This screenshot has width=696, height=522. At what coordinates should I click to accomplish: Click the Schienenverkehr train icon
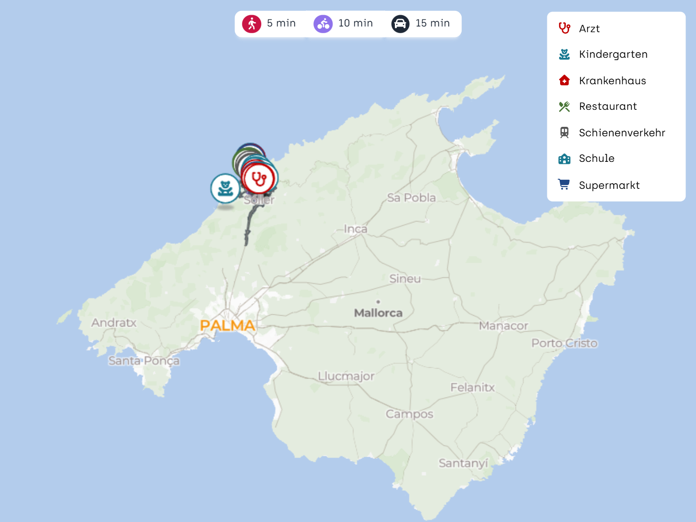564,133
